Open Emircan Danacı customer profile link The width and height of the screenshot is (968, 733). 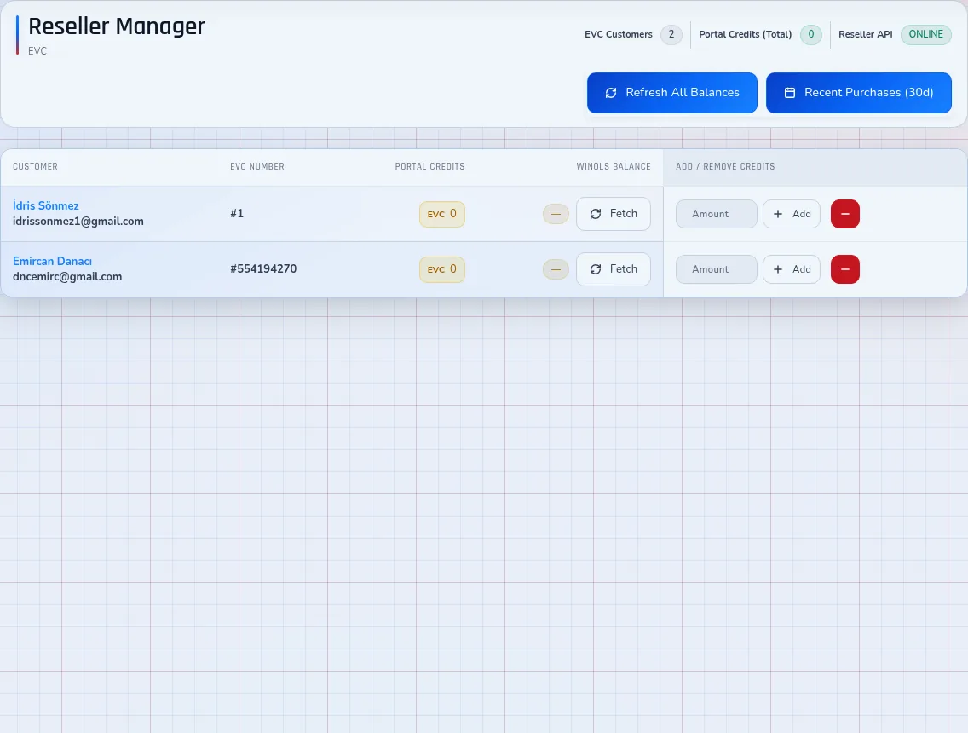coord(53,261)
